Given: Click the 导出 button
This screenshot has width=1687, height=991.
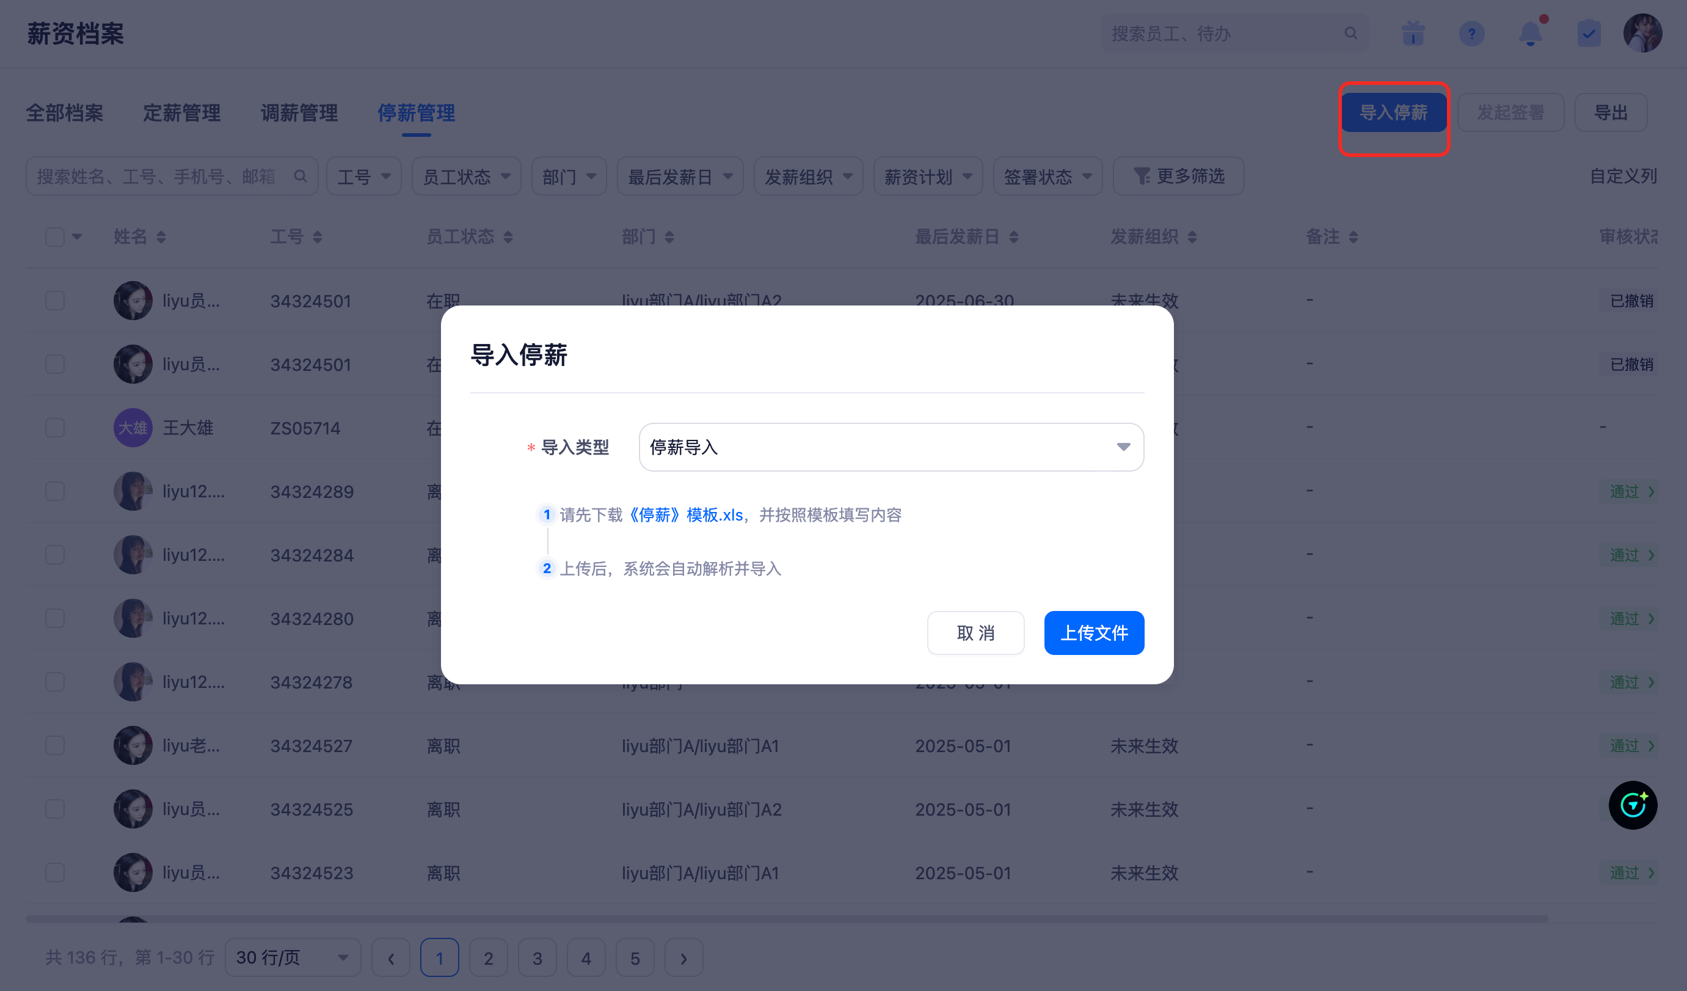Looking at the screenshot, I should [1611, 112].
